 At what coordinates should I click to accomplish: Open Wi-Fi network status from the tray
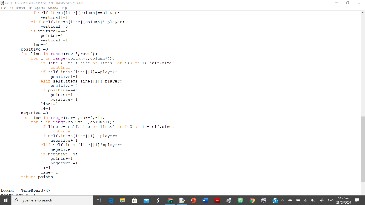point(307,200)
